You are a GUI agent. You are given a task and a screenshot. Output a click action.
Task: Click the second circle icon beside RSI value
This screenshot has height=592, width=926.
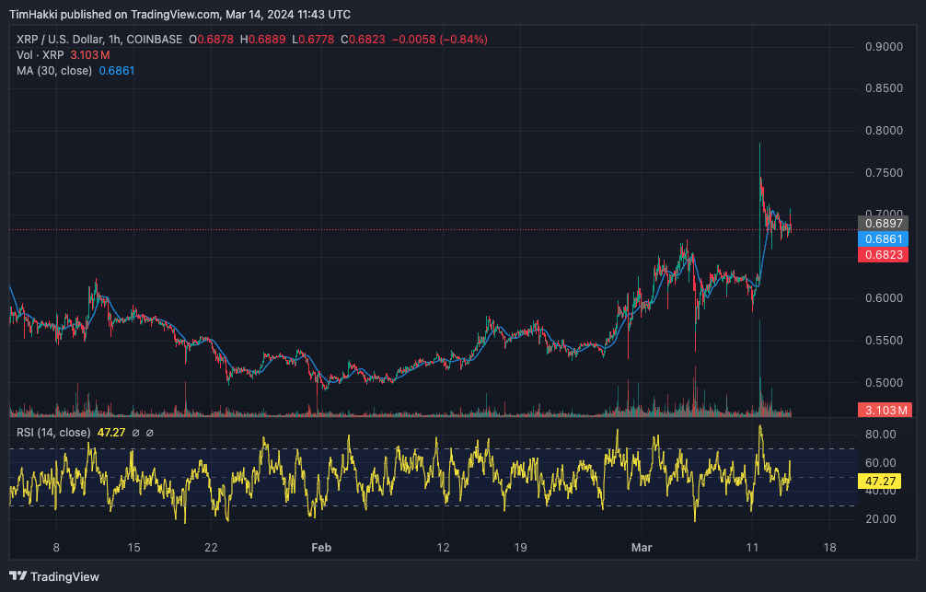pyautogui.click(x=149, y=433)
